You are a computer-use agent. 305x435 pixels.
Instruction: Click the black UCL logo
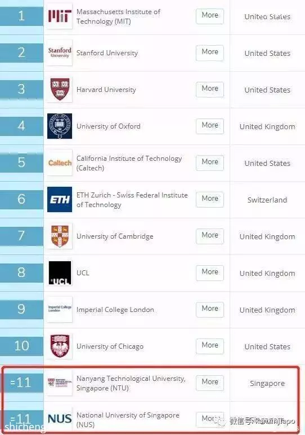click(x=60, y=273)
